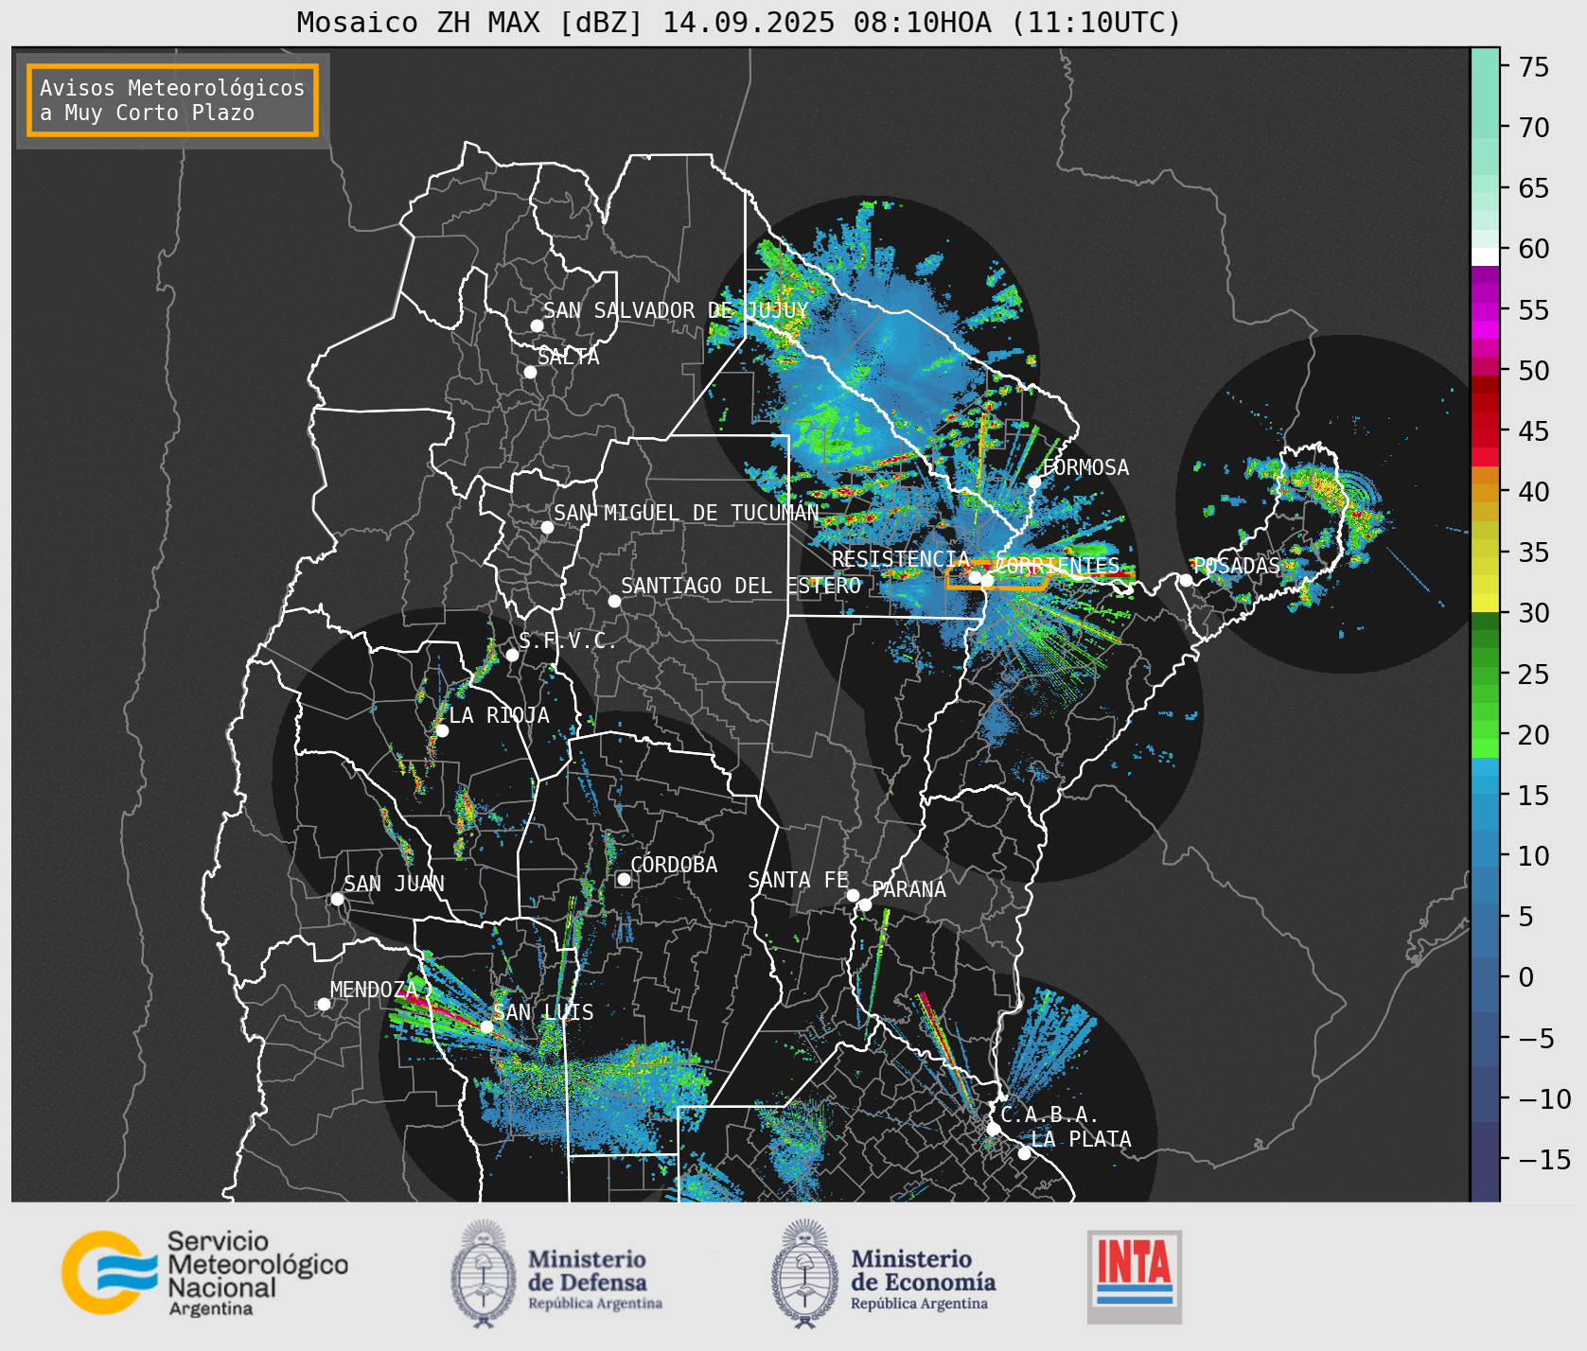The width and height of the screenshot is (1587, 1351).
Task: Click the MENDOZA city label text
Action: [x=373, y=990]
